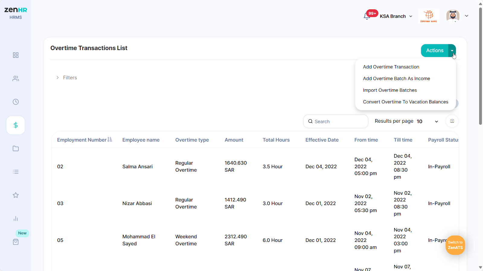Image resolution: width=483 pixels, height=271 pixels.
Task: Click employee name Salma Ansari
Action: tap(137, 167)
